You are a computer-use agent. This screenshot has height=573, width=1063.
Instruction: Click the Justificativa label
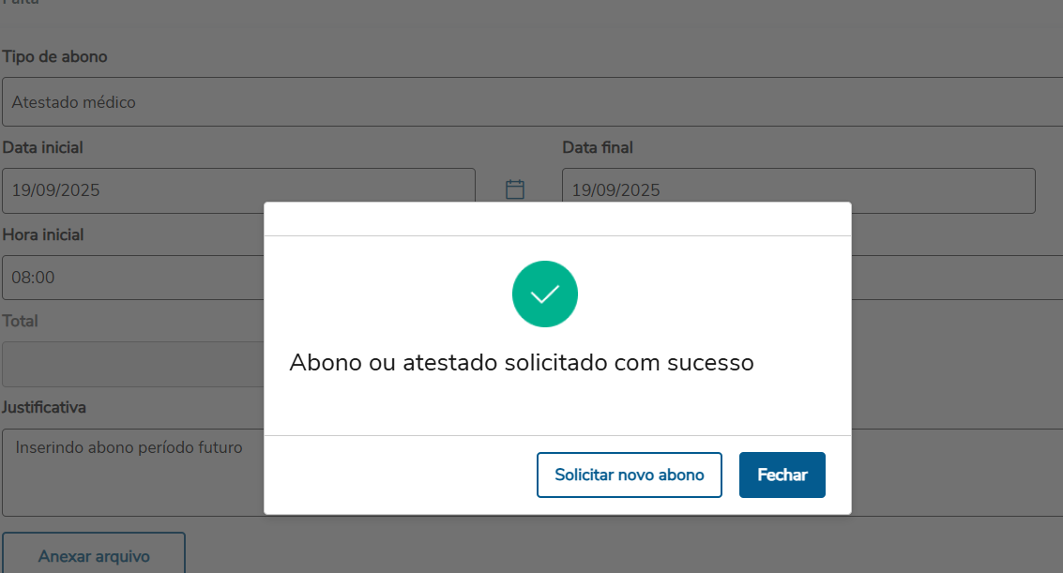pos(45,408)
